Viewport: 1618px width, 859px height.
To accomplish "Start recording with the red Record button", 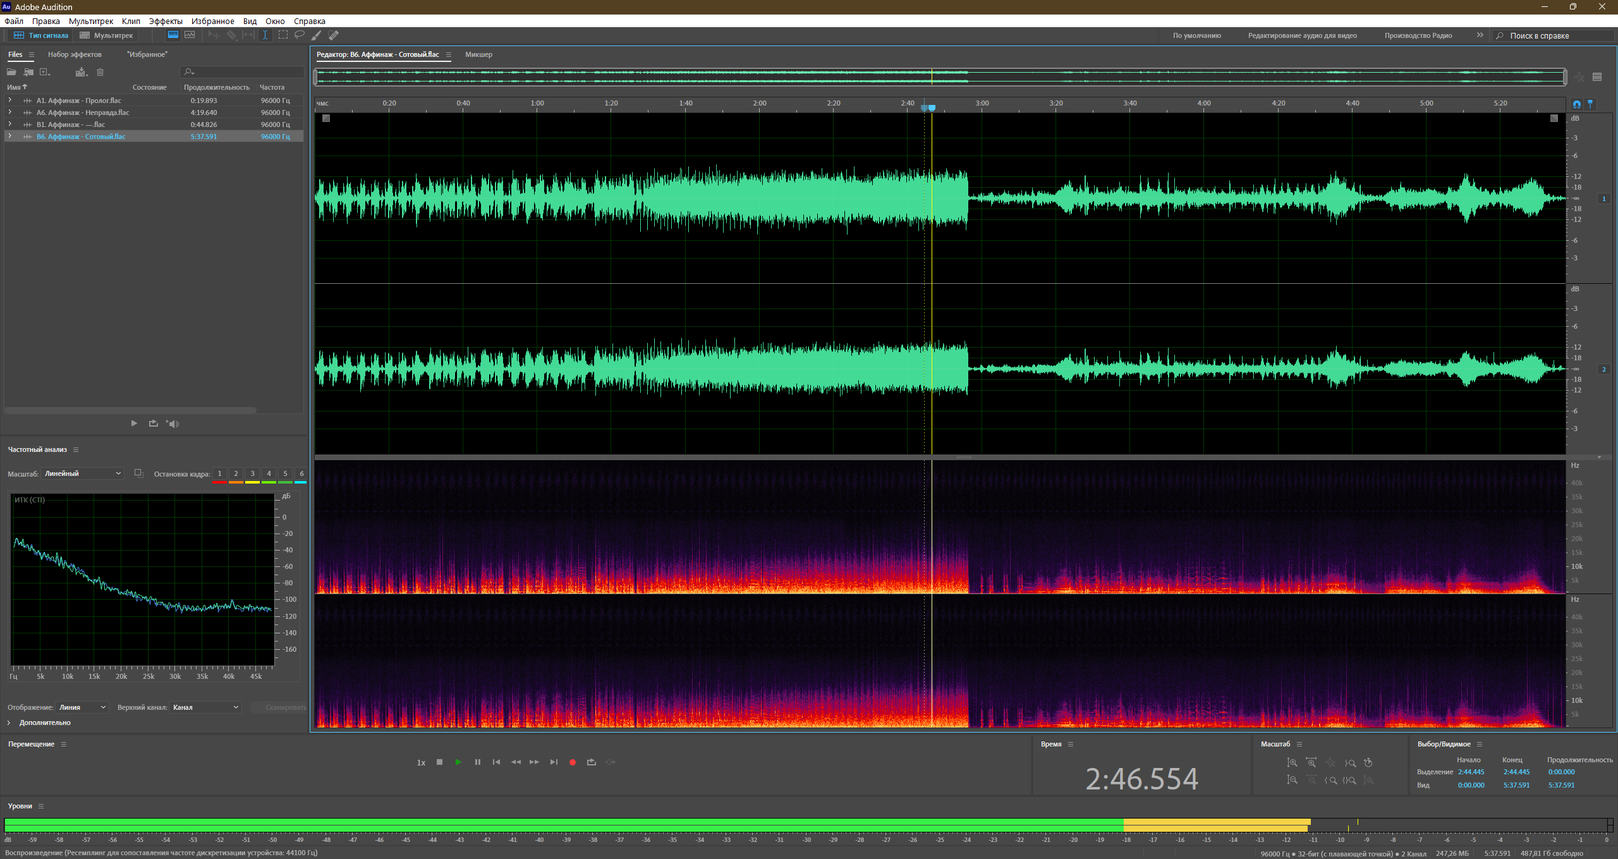I will 573,762.
